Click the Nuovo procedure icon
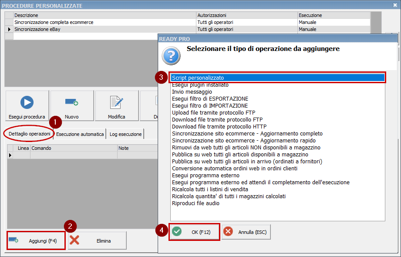Screen dimensions: 401x257 pyautogui.click(x=71, y=102)
